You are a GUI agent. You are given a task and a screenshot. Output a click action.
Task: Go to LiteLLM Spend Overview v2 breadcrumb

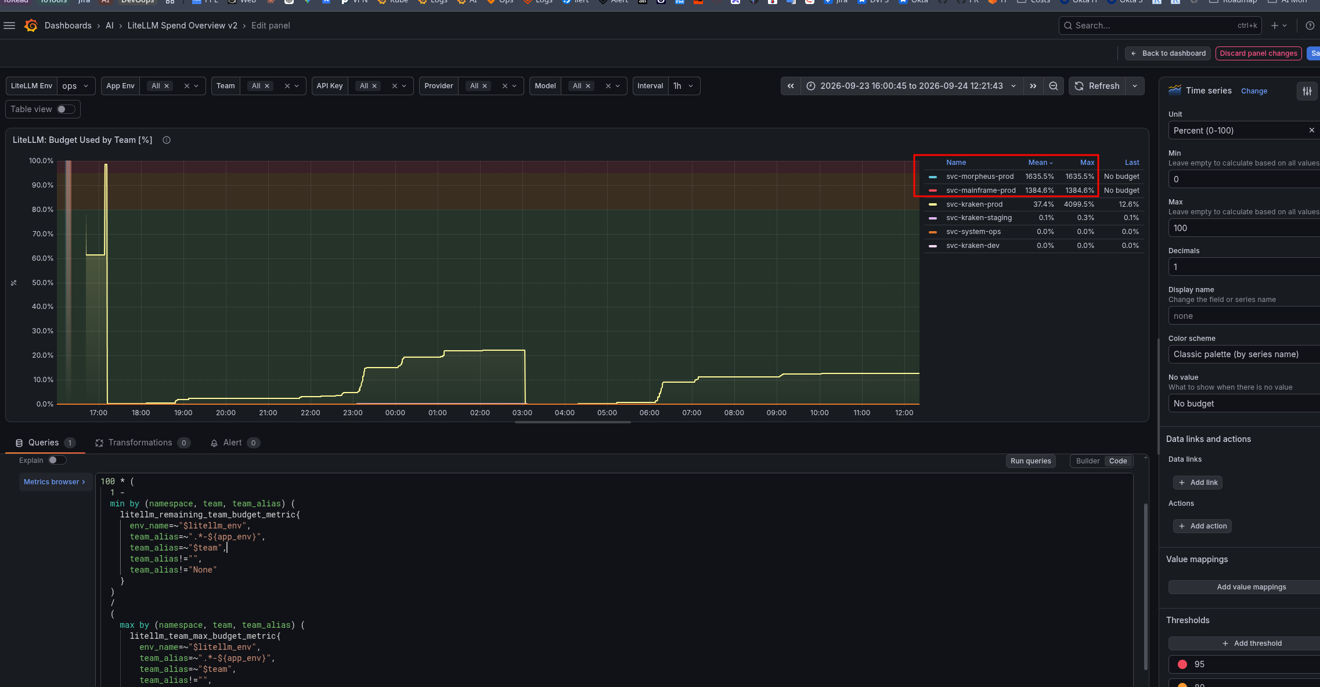pos(182,26)
